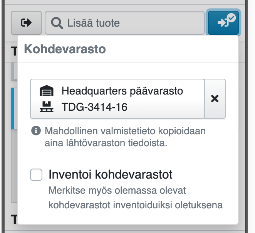This screenshot has width=255, height=233.
Task: Click the pallet icon beside TDG-3414-16
Action: pyautogui.click(x=46, y=106)
